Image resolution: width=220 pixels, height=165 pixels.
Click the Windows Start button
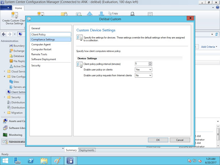[x=7, y=161]
